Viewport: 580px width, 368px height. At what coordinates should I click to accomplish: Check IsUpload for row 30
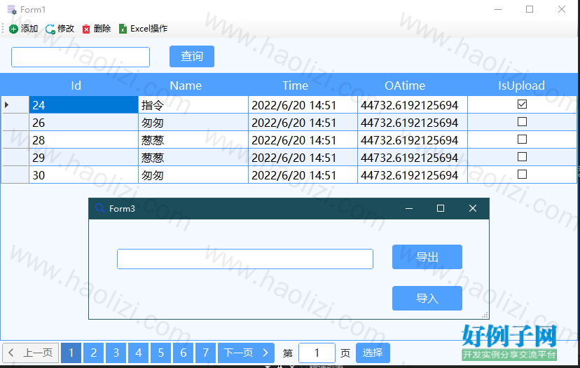tap(522, 175)
